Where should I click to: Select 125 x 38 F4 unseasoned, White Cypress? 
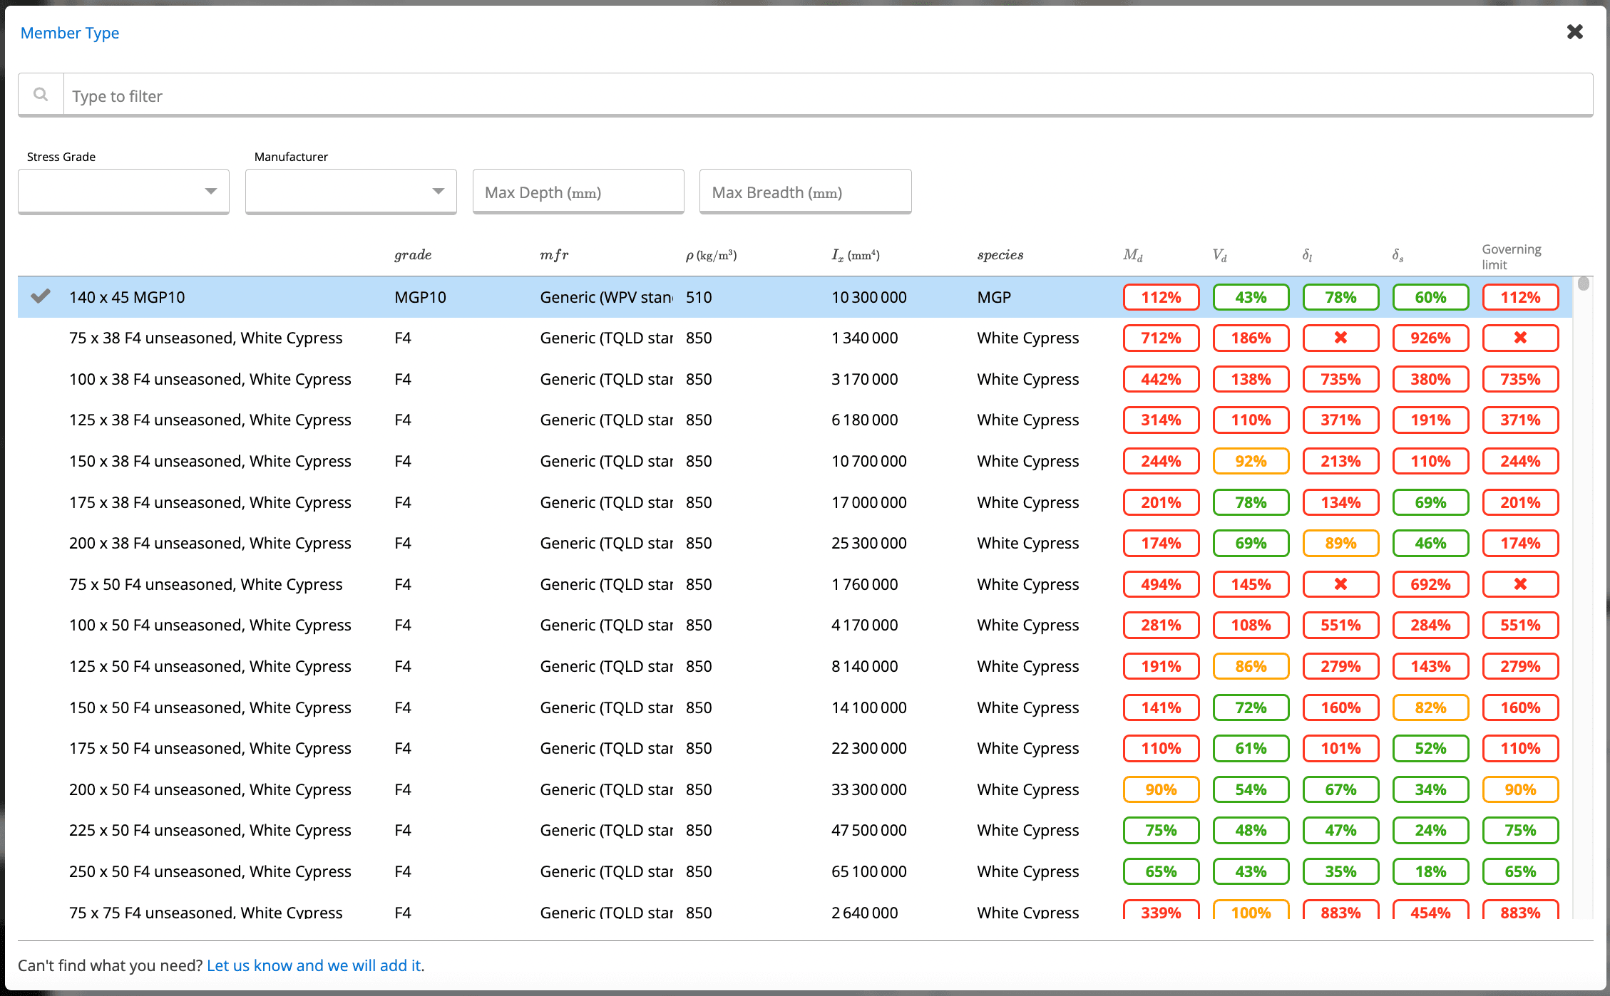click(x=795, y=420)
